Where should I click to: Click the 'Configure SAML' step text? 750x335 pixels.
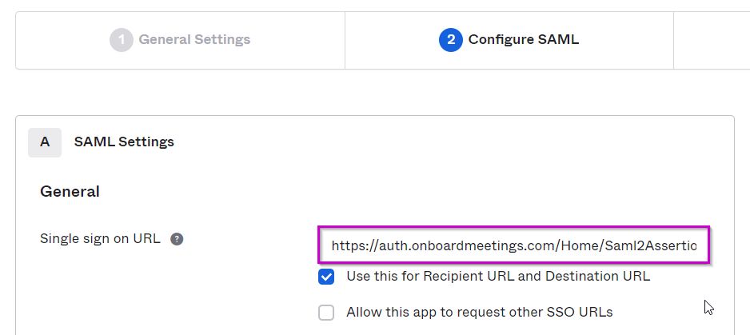pos(523,40)
